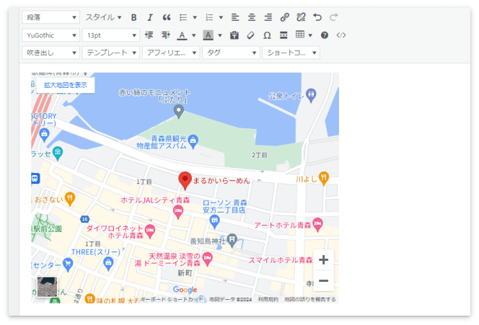
Task: Open the 吹き出し dropdown
Action: [x=50, y=53]
